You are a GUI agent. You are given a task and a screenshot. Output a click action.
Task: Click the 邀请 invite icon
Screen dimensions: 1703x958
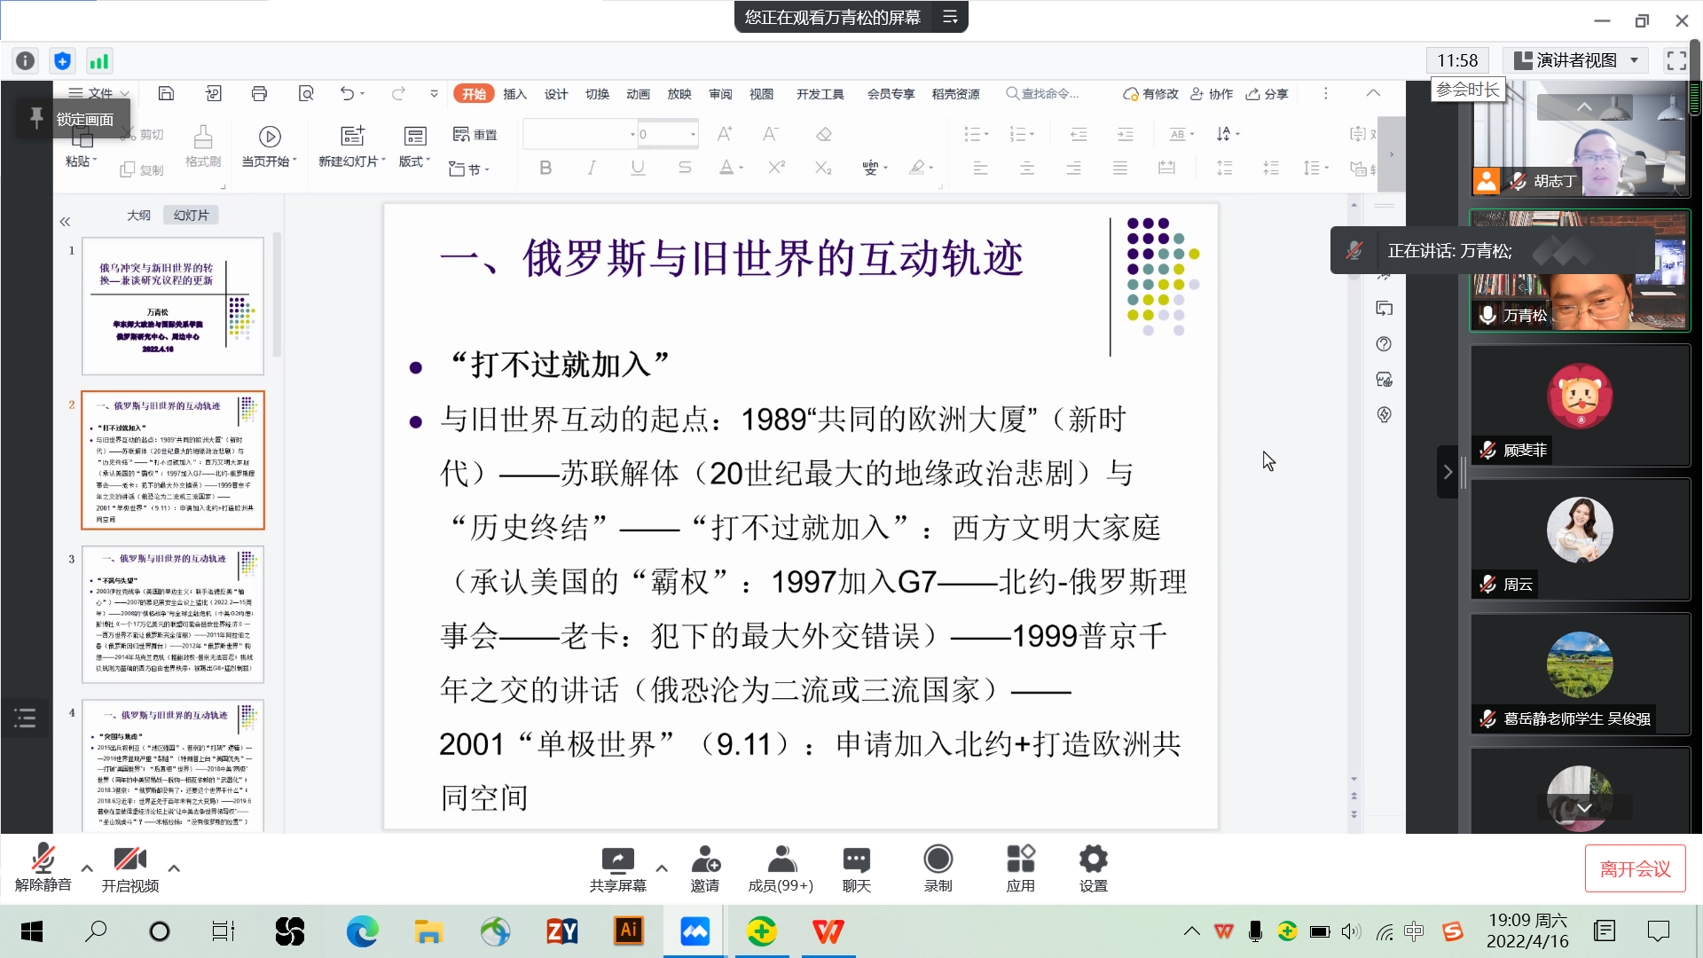[705, 860]
